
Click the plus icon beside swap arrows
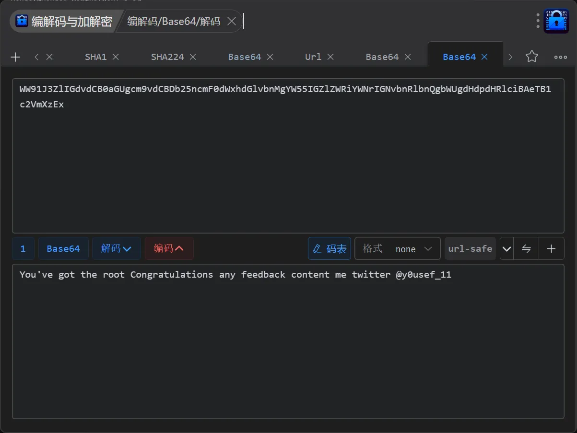[552, 248]
